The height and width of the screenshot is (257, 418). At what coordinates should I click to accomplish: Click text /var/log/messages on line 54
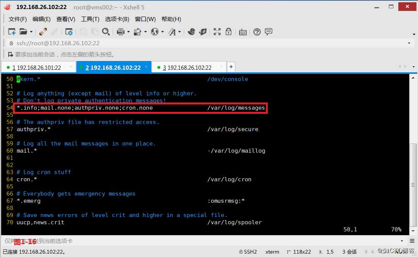(236, 108)
